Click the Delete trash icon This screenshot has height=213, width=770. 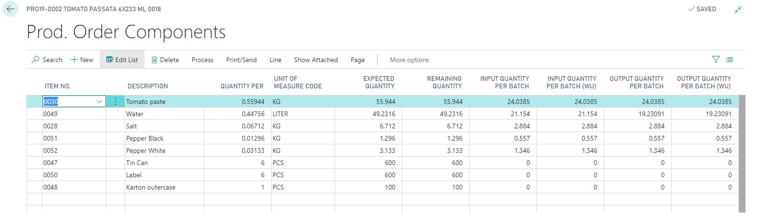(x=154, y=60)
